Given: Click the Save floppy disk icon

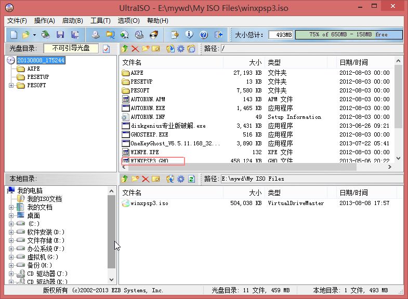Looking at the screenshot, I should [60, 35].
